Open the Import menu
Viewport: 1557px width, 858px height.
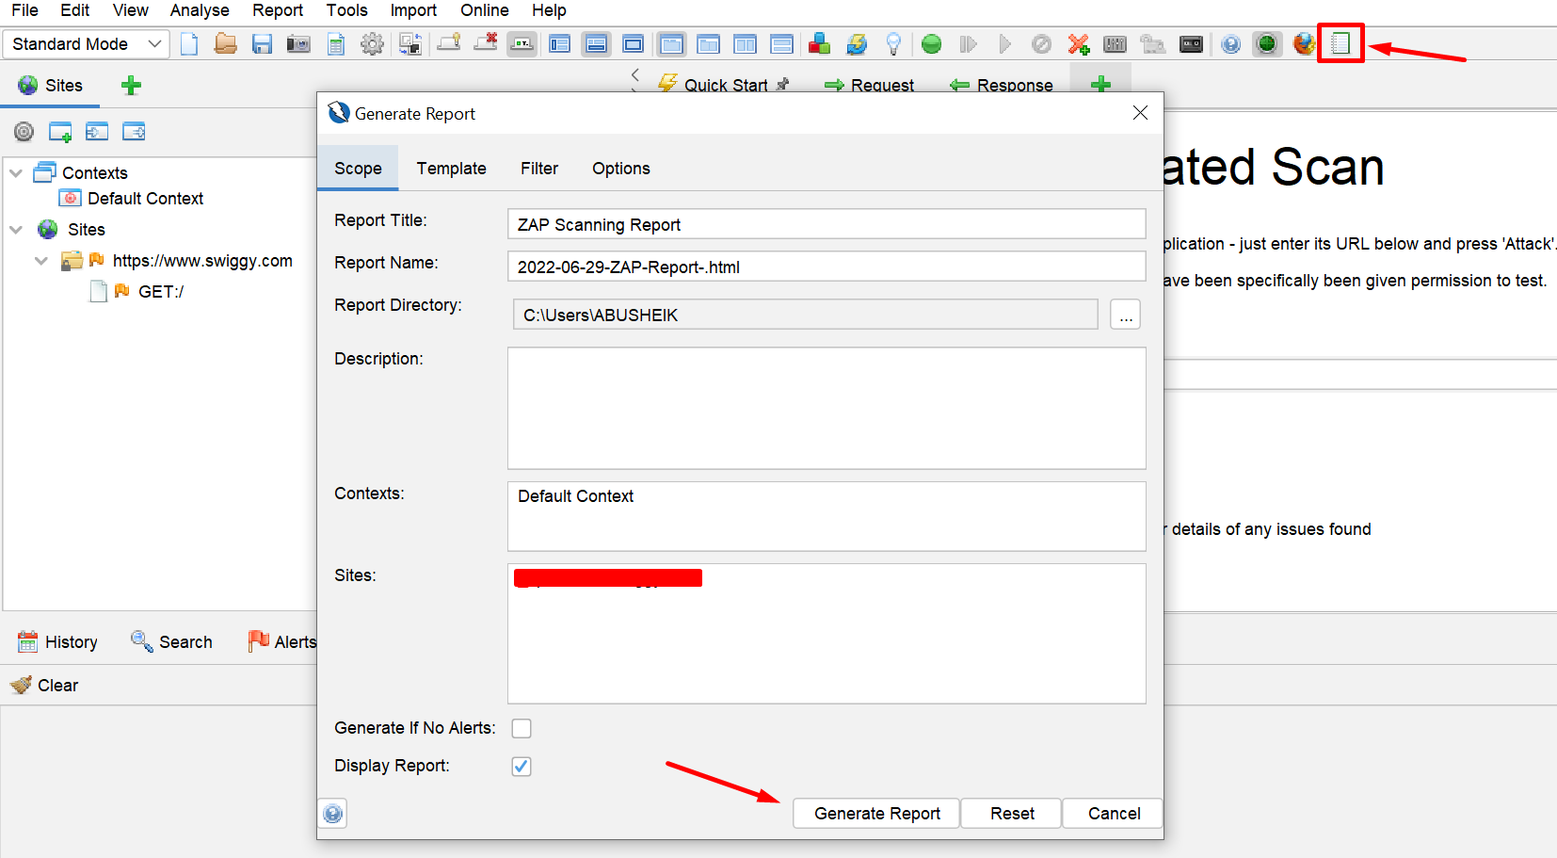(413, 10)
